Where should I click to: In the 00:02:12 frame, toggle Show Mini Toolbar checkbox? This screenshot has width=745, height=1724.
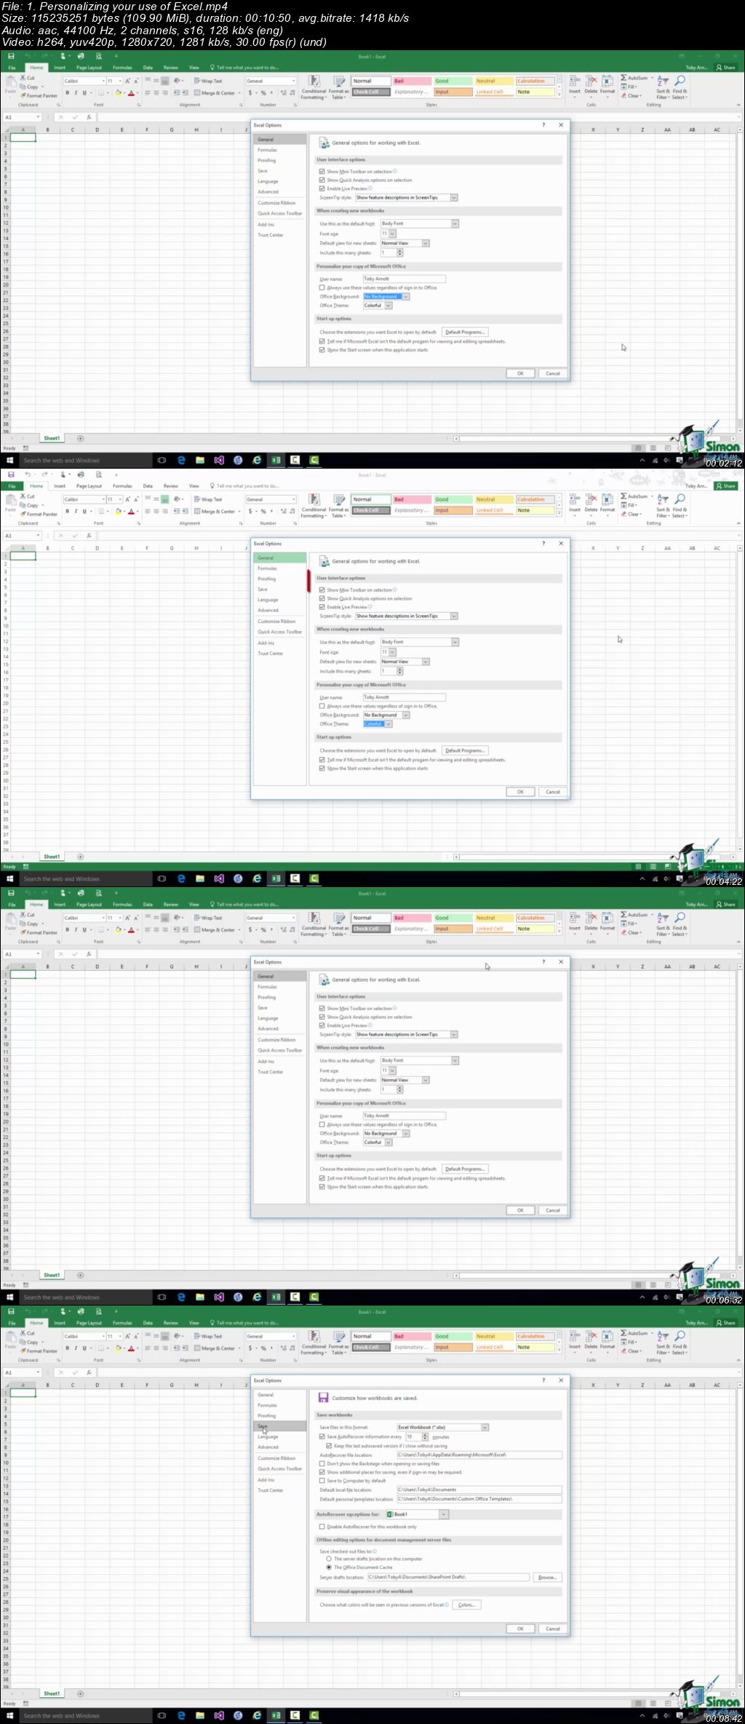322,172
